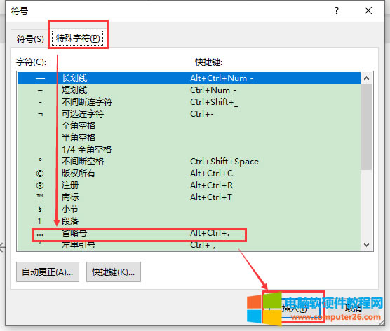Viewport: 390px width, 331px height.
Task: Switch to the 符号(S) tab
Action: [x=30, y=39]
